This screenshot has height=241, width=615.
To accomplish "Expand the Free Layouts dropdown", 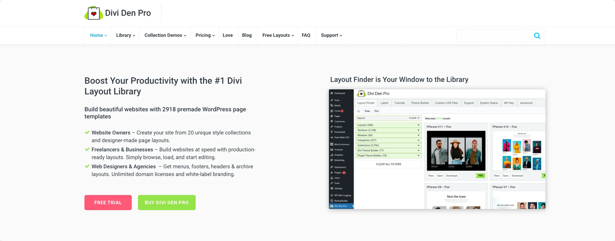I will pos(278,35).
